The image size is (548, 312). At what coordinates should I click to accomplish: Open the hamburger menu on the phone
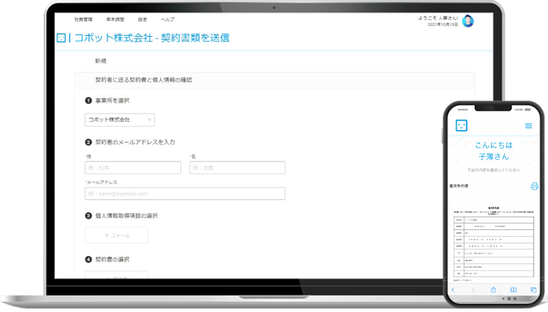[x=528, y=126]
